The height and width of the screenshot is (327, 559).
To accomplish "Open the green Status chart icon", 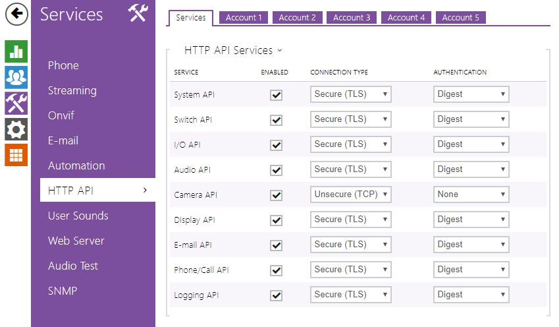I will point(16,51).
